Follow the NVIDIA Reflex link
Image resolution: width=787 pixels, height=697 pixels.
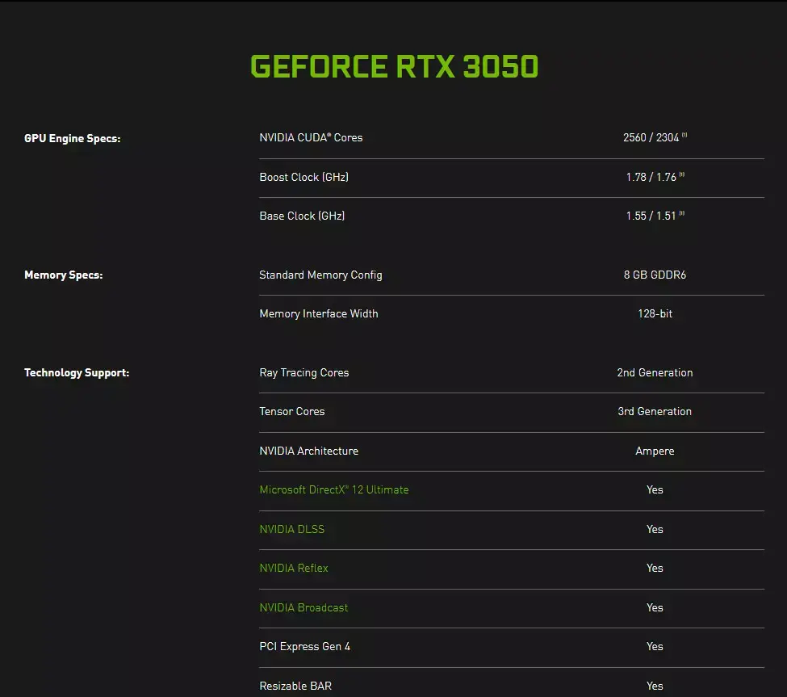pos(294,568)
